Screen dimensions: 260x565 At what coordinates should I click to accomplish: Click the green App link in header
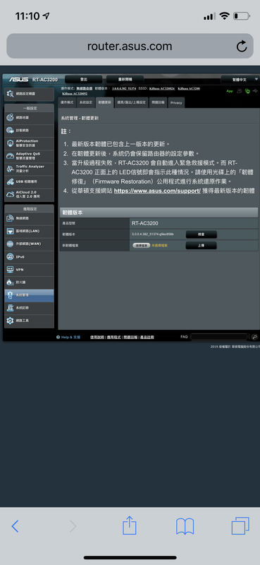[x=230, y=91]
